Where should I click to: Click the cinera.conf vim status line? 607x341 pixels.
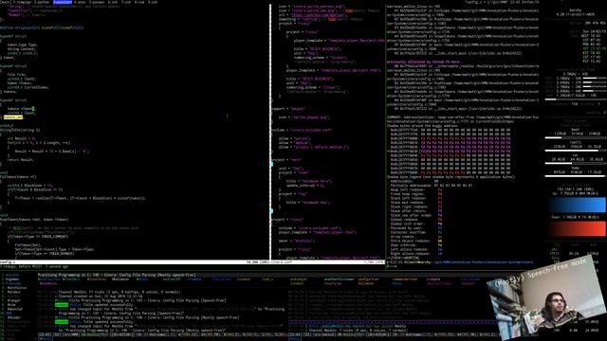327,262
